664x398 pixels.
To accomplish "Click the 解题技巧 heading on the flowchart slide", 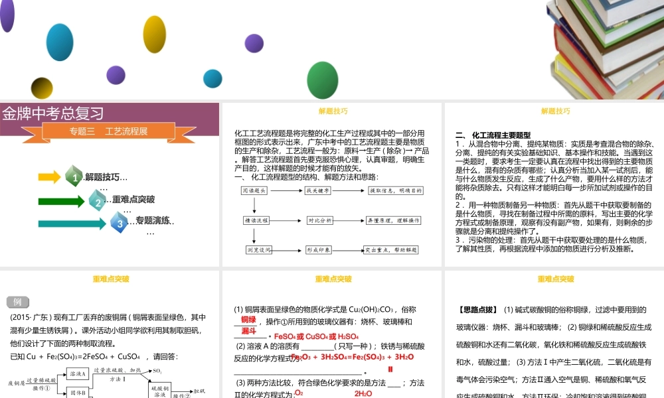I will (333, 111).
